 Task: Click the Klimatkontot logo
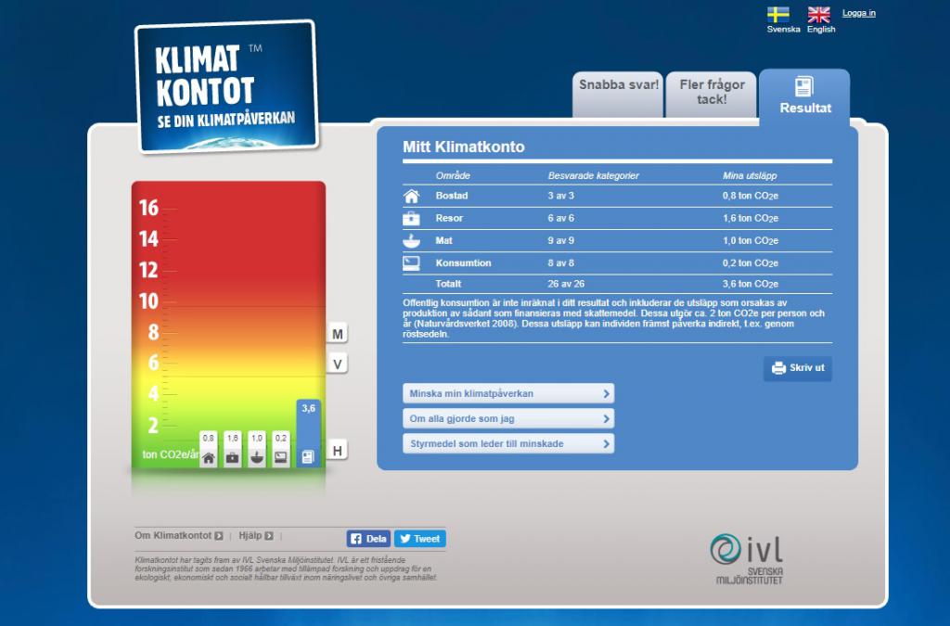point(227,86)
